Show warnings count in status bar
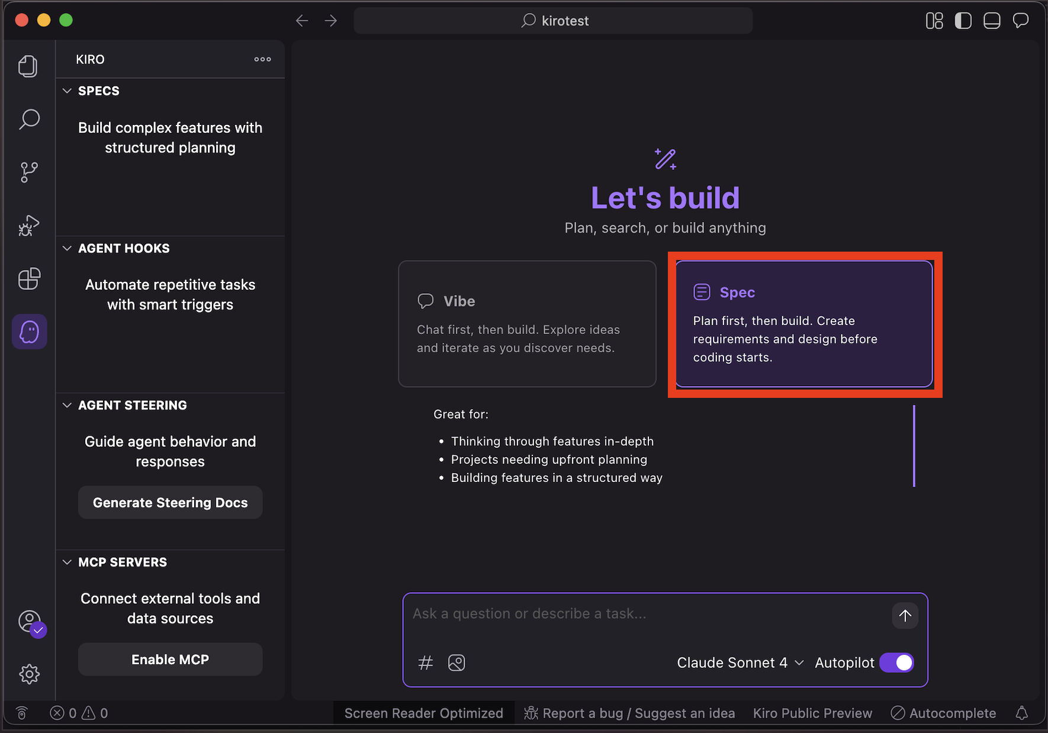 click(95, 713)
